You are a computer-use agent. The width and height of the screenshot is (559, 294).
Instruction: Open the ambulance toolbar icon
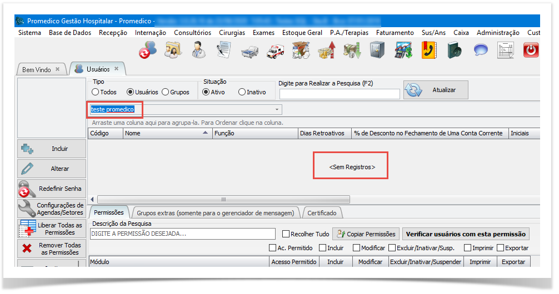[275, 50]
